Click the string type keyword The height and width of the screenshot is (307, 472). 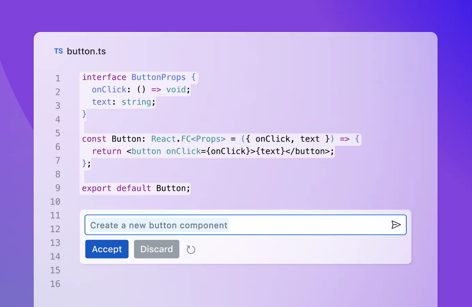pyautogui.click(x=137, y=102)
